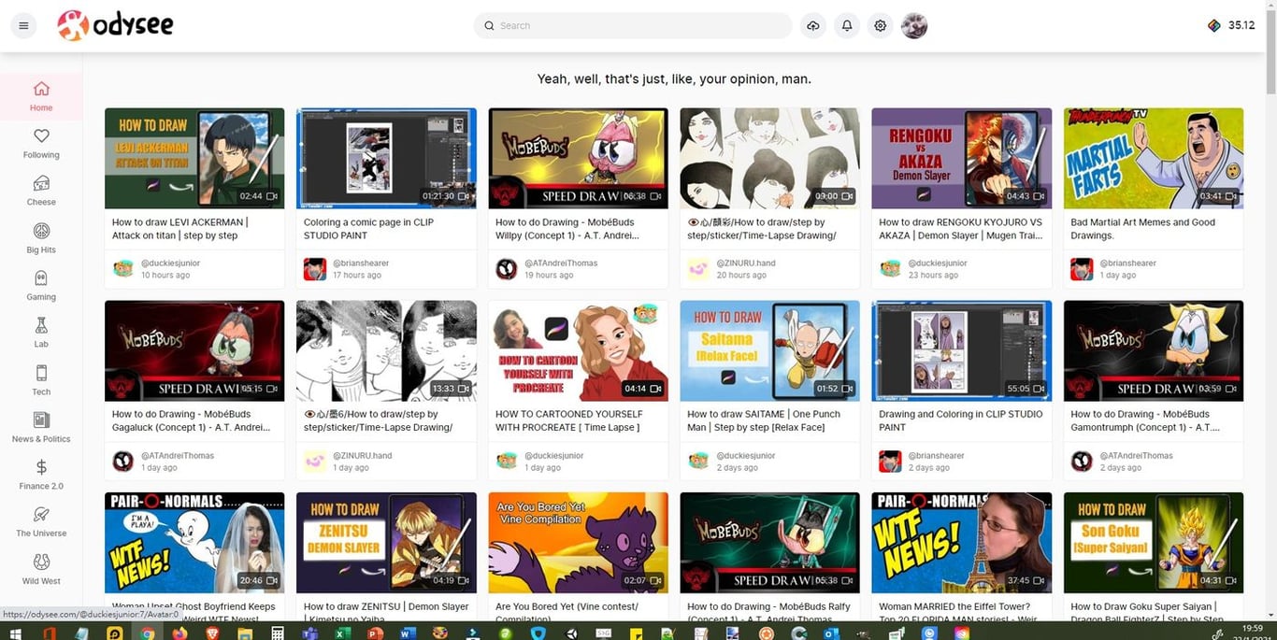This screenshot has height=640, width=1277.
Task: Go to Wild West in the sidebar
Action: tap(41, 570)
